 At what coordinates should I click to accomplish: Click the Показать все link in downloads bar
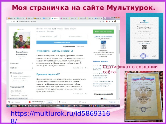(112, 102)
